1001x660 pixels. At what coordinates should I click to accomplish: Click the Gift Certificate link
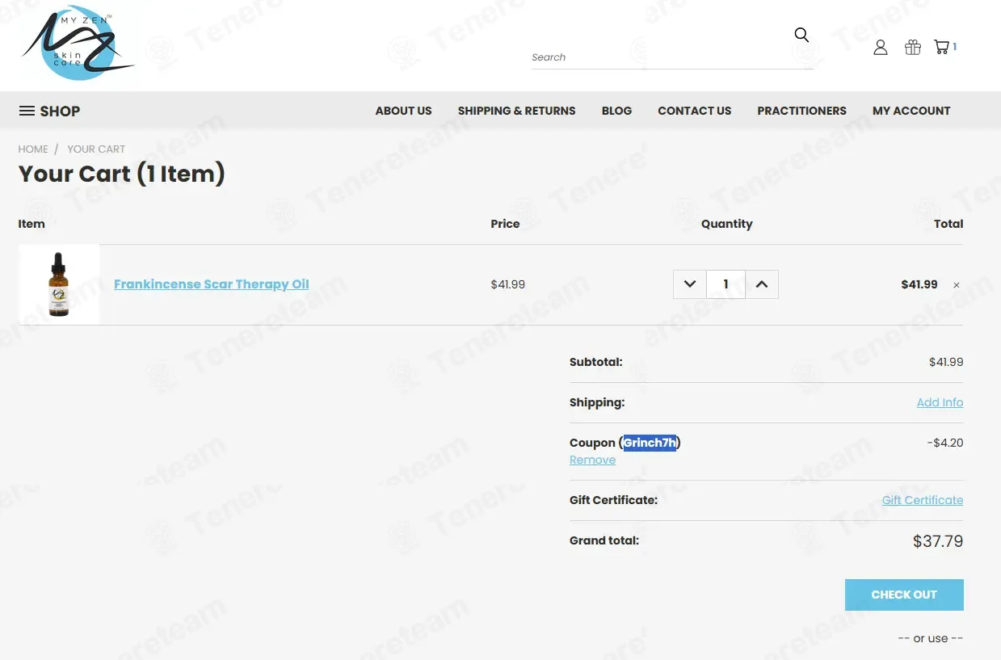(923, 500)
